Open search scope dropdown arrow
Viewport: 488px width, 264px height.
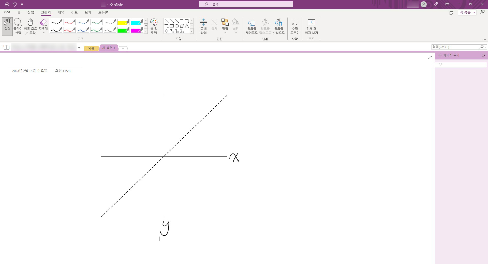click(x=485, y=47)
